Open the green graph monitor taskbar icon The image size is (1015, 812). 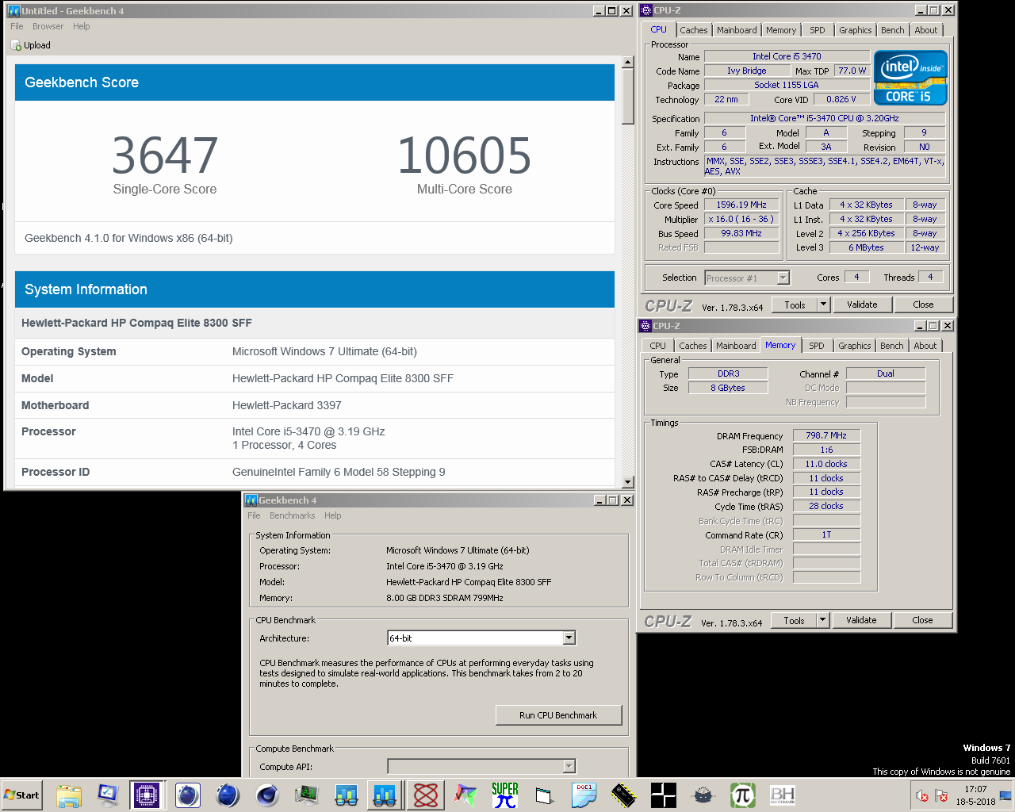pos(307,795)
